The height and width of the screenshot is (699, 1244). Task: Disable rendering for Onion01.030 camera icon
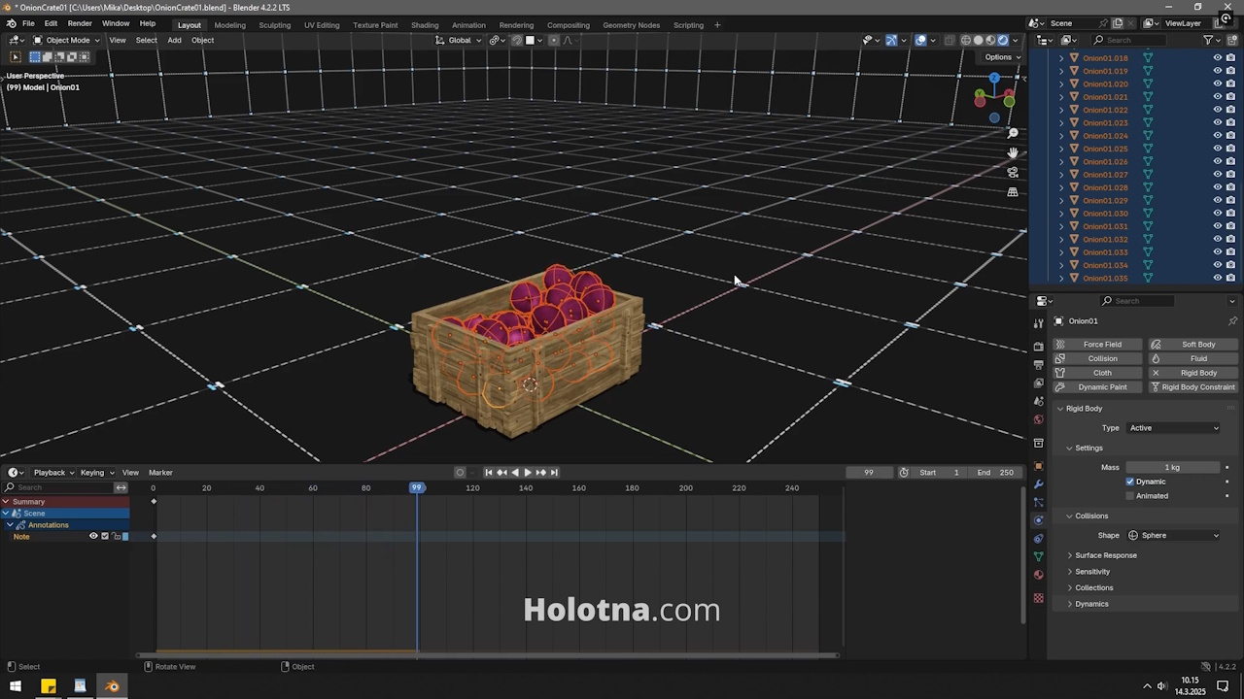pyautogui.click(x=1231, y=214)
